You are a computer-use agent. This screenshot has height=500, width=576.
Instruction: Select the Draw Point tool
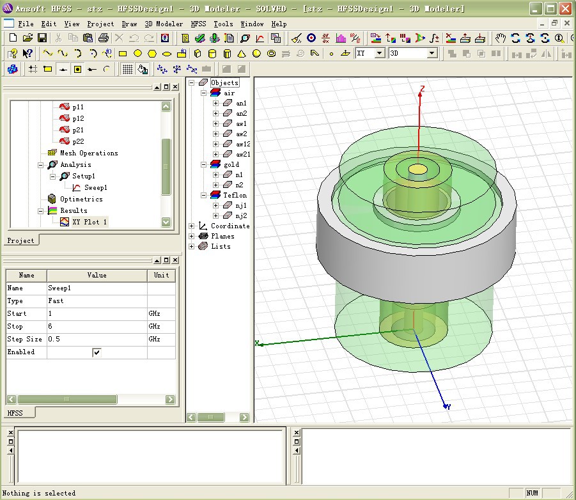pos(331,54)
